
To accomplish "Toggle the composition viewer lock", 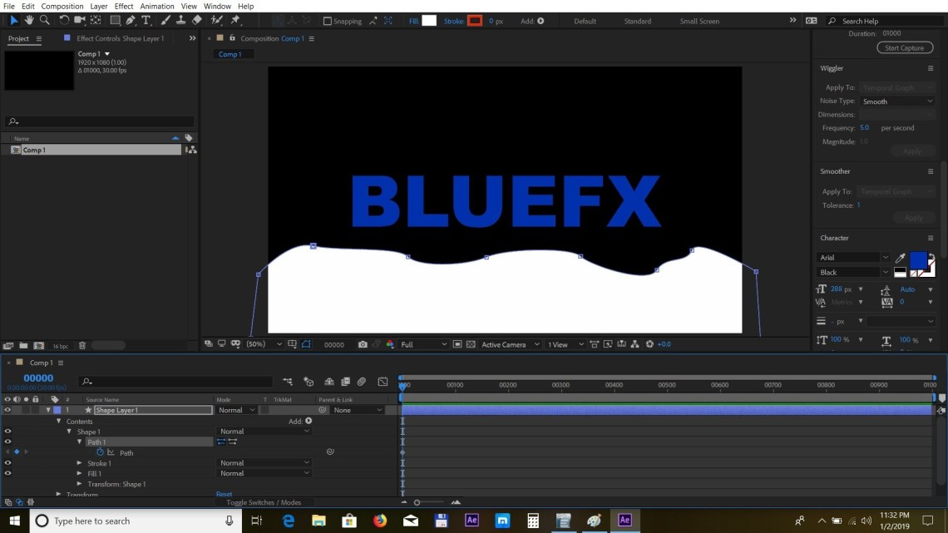I will click(231, 38).
